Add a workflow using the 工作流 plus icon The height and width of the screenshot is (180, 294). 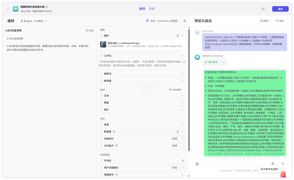coord(182,56)
